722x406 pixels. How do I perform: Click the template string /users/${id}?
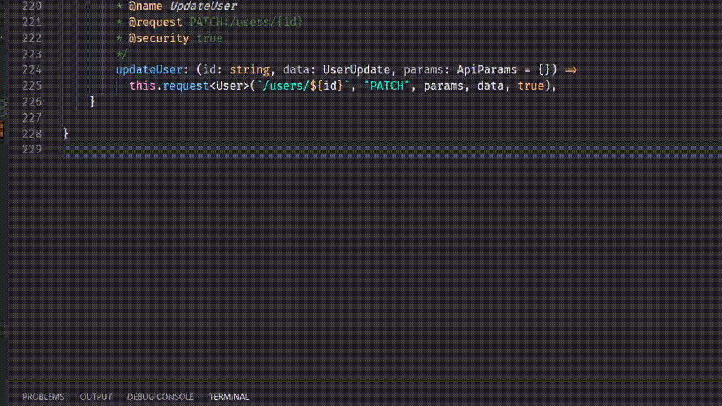pos(302,86)
